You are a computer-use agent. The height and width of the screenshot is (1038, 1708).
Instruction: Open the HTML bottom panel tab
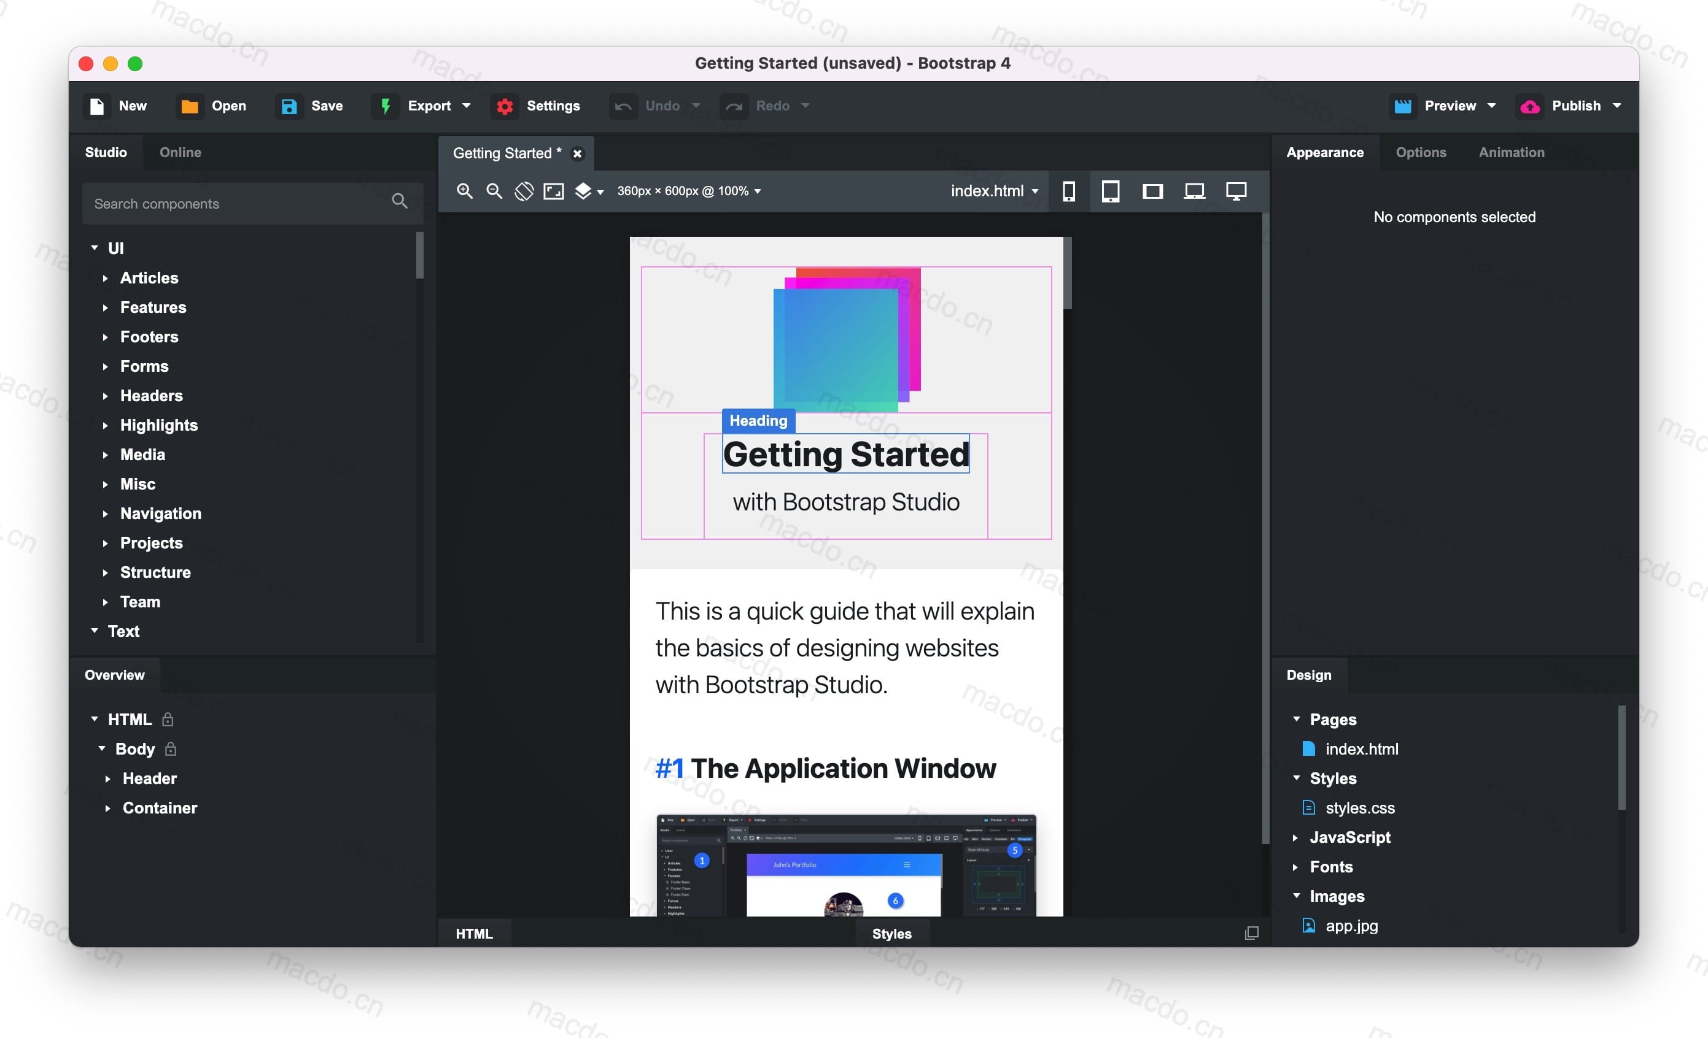click(474, 934)
